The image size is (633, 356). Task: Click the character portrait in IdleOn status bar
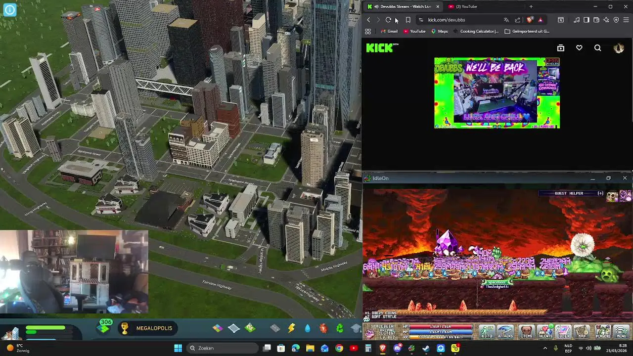pos(370,334)
